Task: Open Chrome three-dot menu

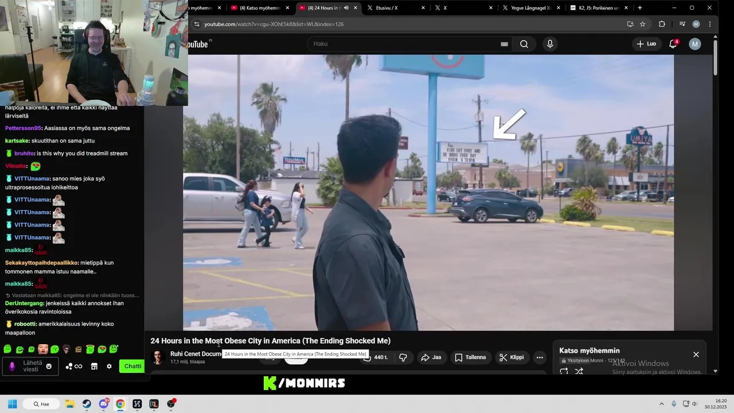Action: click(x=710, y=24)
